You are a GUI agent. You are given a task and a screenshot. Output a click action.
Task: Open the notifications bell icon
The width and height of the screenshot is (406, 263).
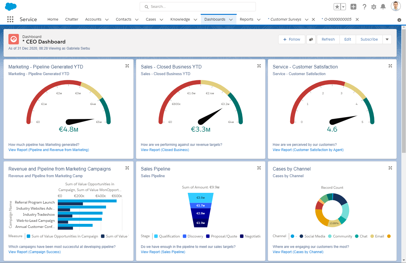click(x=383, y=7)
